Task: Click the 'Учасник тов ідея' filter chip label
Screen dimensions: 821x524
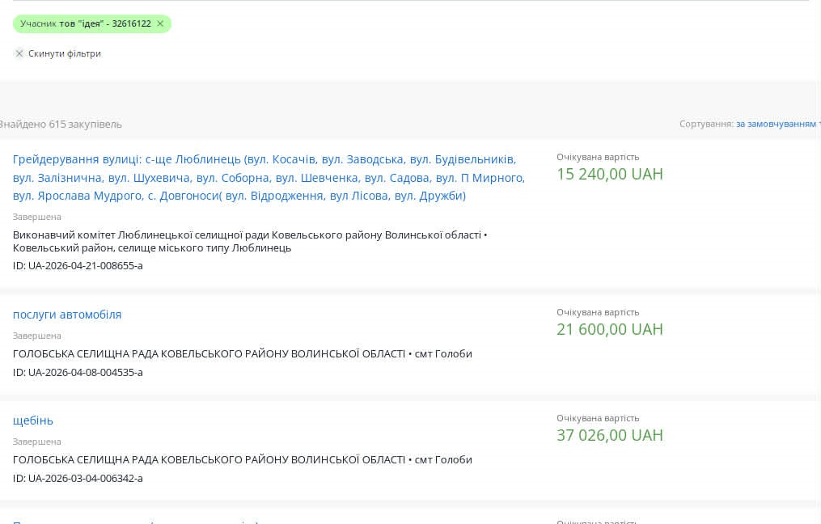Action: point(85,23)
